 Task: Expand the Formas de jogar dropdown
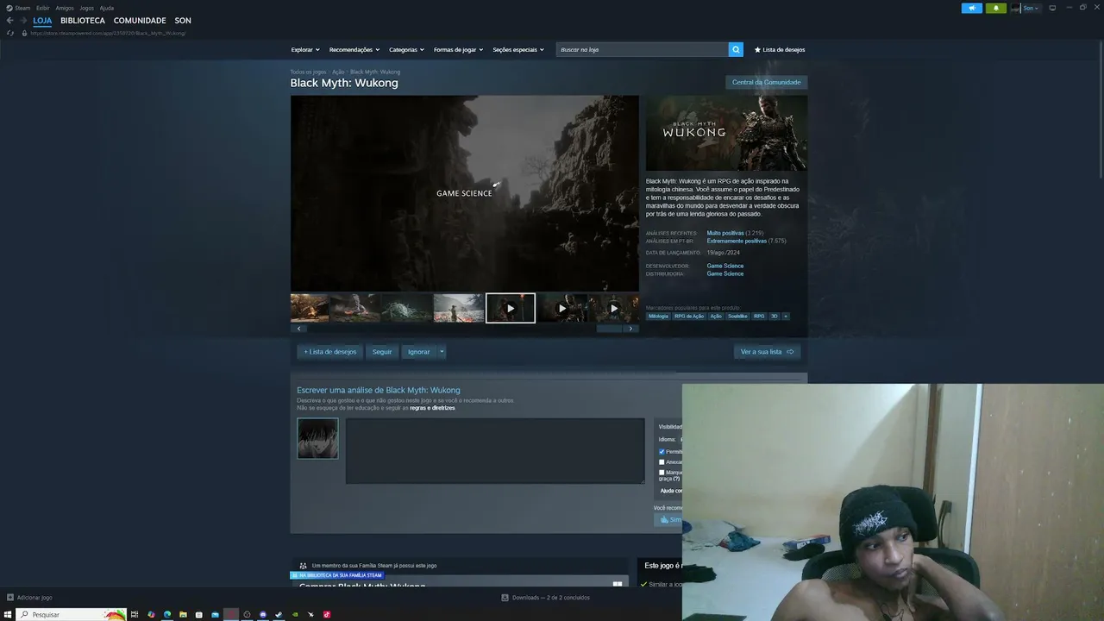click(458, 50)
